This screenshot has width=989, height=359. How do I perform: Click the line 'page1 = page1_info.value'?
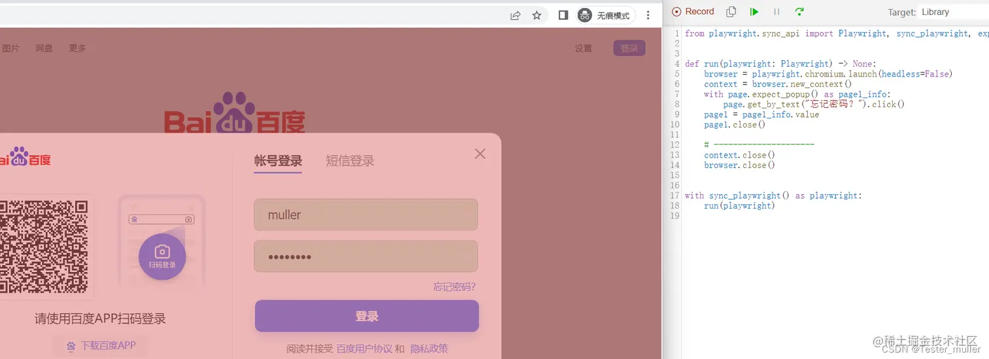761,115
